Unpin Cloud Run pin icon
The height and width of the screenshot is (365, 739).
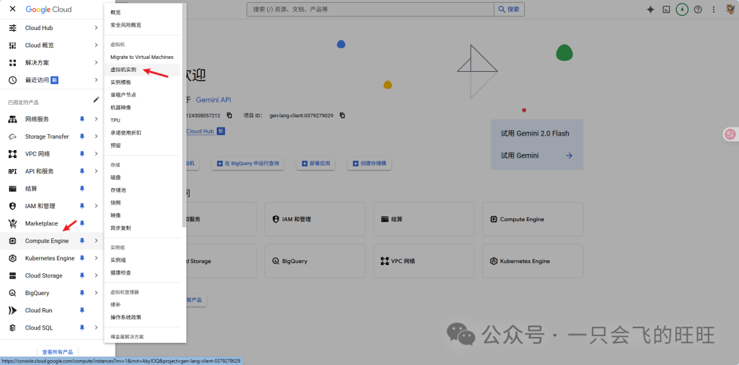(x=82, y=310)
